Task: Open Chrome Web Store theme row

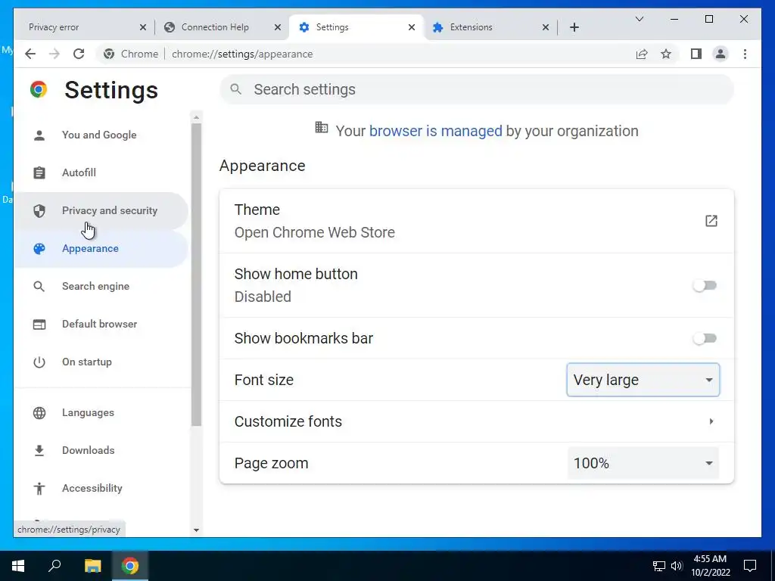Action: [477, 221]
